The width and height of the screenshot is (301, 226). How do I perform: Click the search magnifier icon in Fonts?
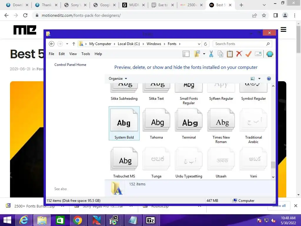point(268,44)
